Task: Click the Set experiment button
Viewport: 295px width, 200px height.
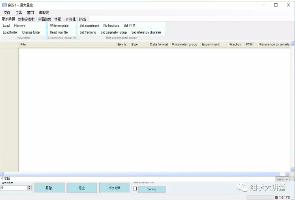Action: (x=89, y=26)
